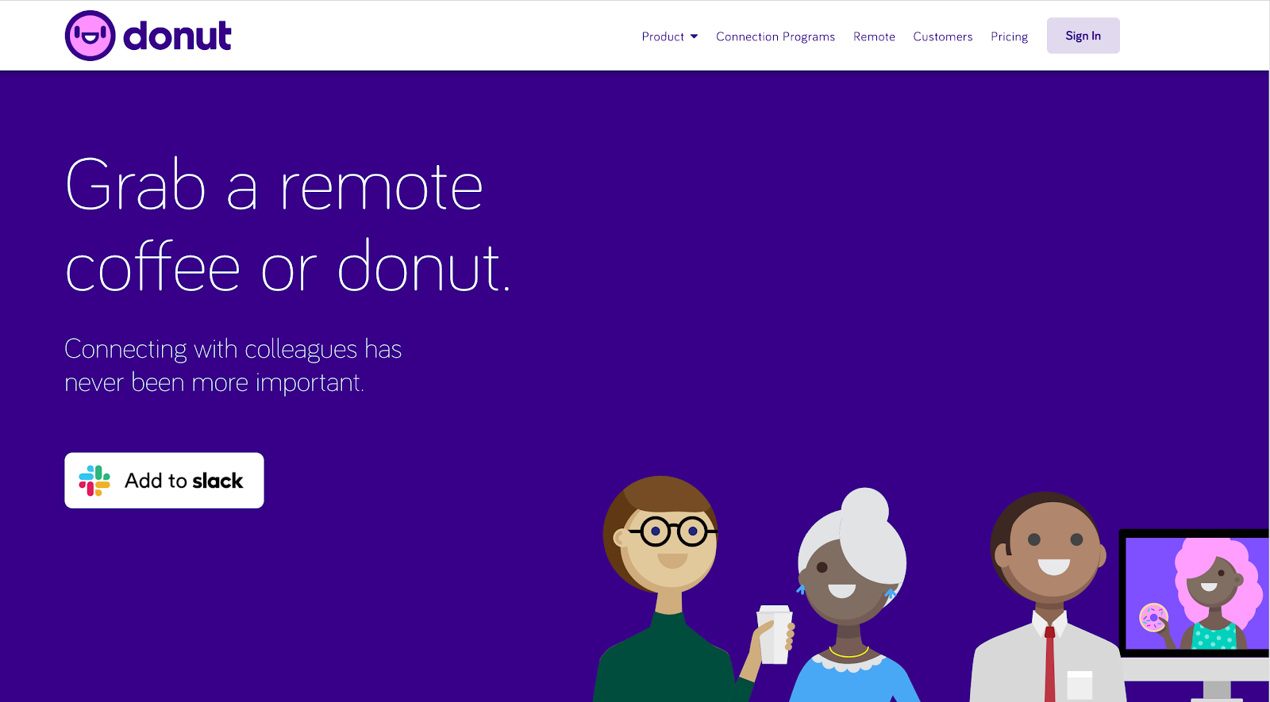
Task: Click the Add to Slack button
Action: click(x=164, y=481)
